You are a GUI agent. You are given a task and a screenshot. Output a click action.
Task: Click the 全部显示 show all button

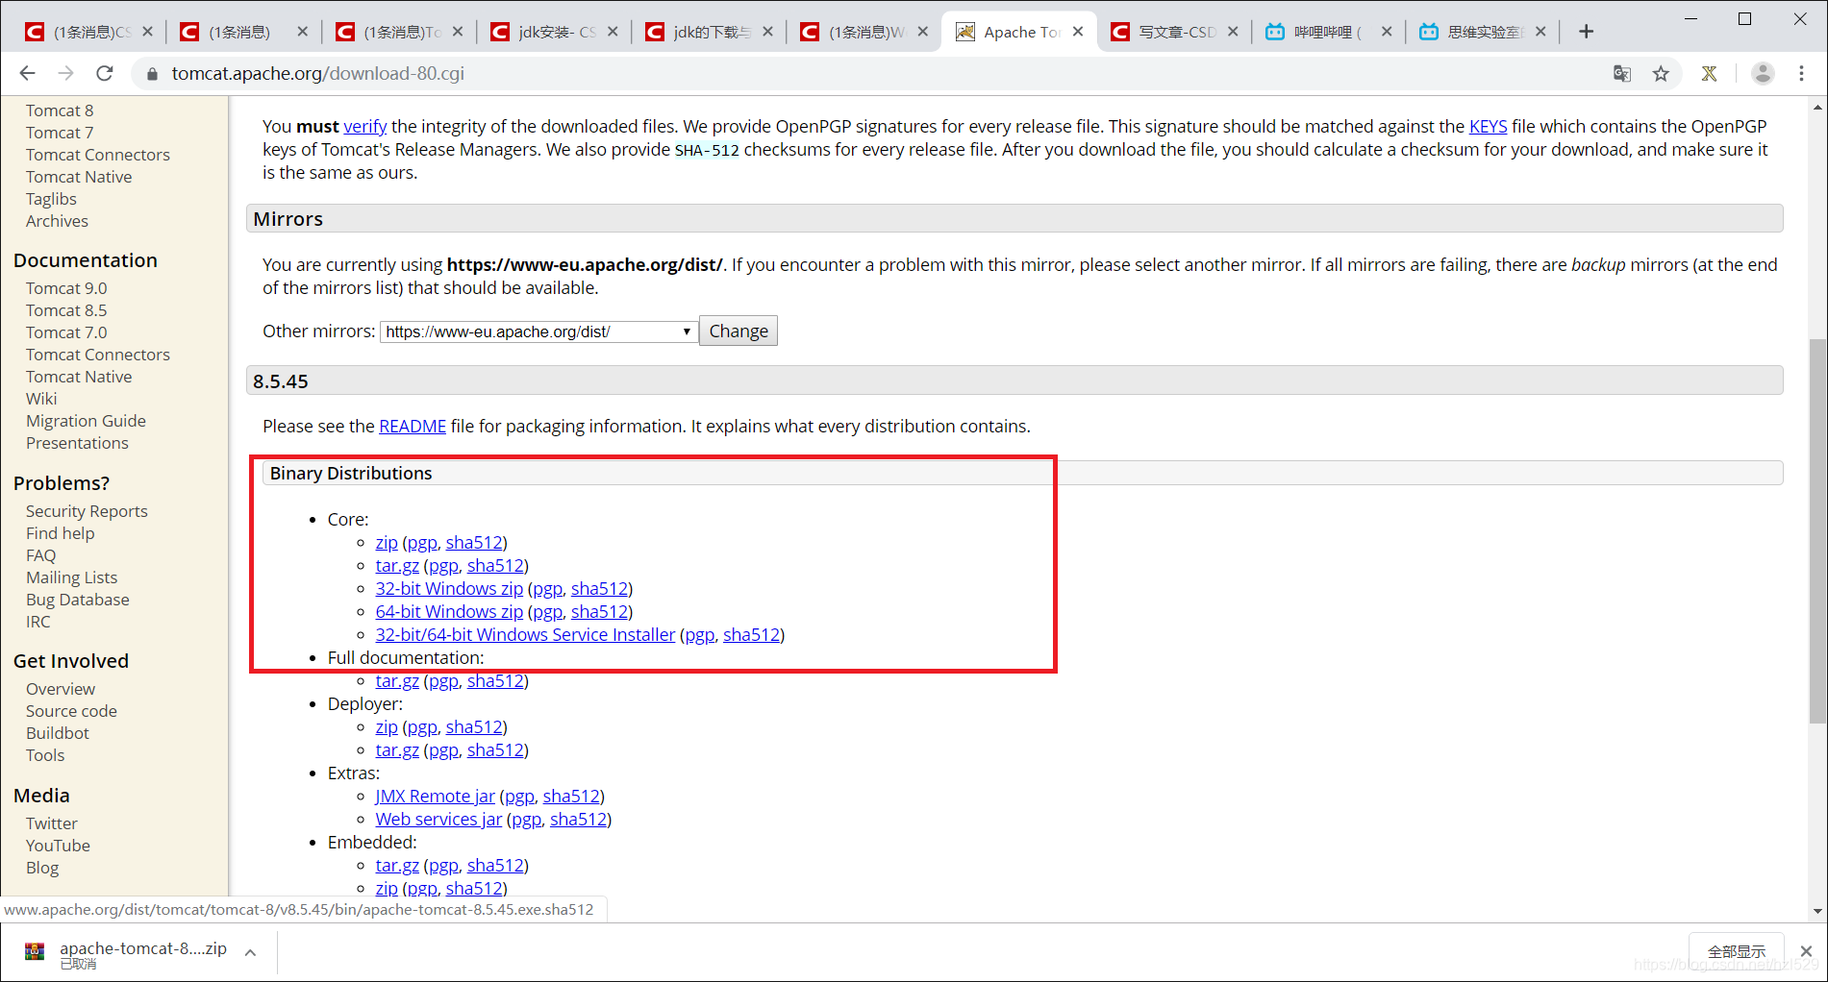(1737, 951)
